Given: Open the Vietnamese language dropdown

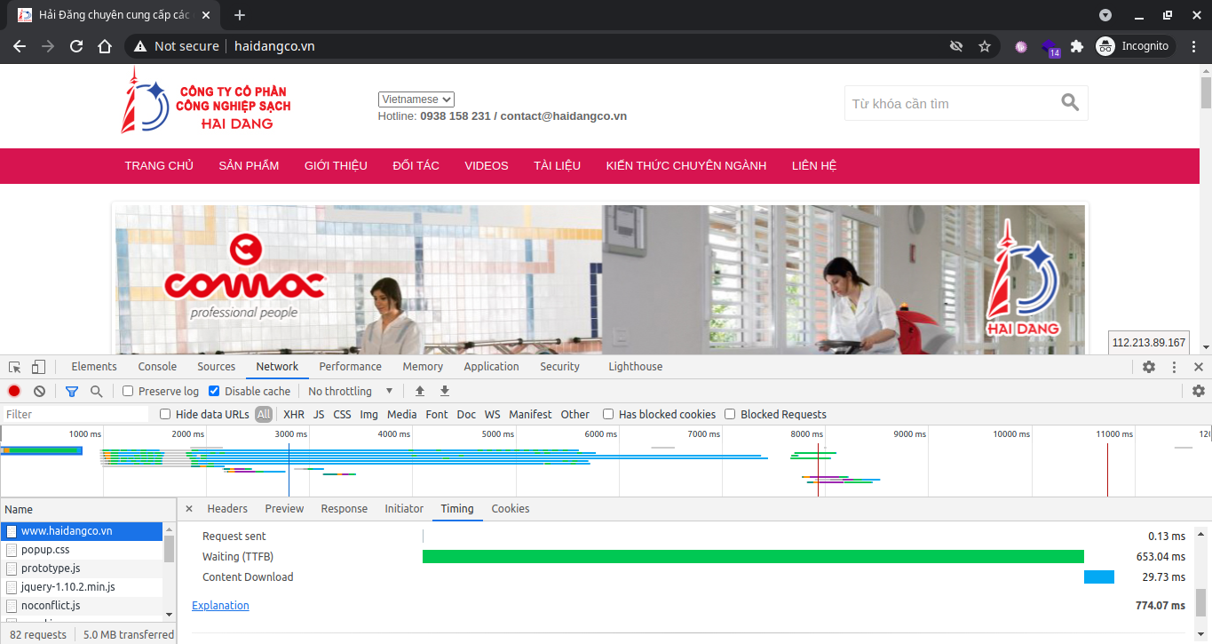Looking at the screenshot, I should point(416,99).
